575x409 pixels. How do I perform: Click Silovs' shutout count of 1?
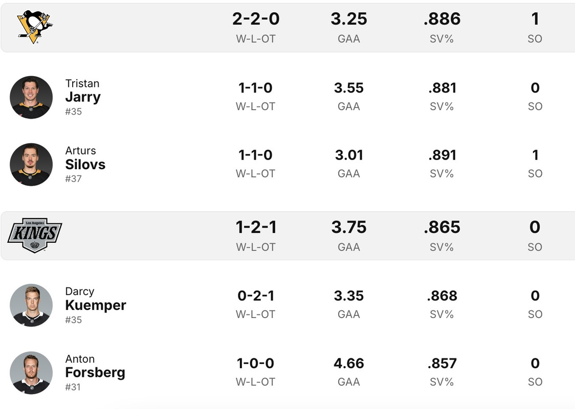click(535, 155)
